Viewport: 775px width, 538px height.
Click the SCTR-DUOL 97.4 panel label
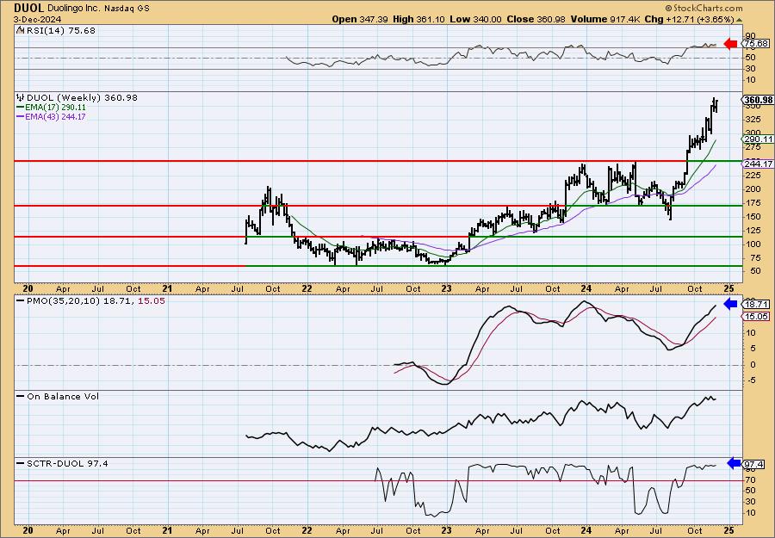coord(67,463)
